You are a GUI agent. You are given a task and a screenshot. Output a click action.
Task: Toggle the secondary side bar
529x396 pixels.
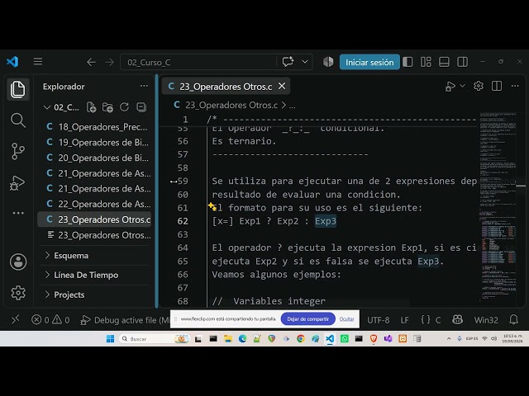462,62
